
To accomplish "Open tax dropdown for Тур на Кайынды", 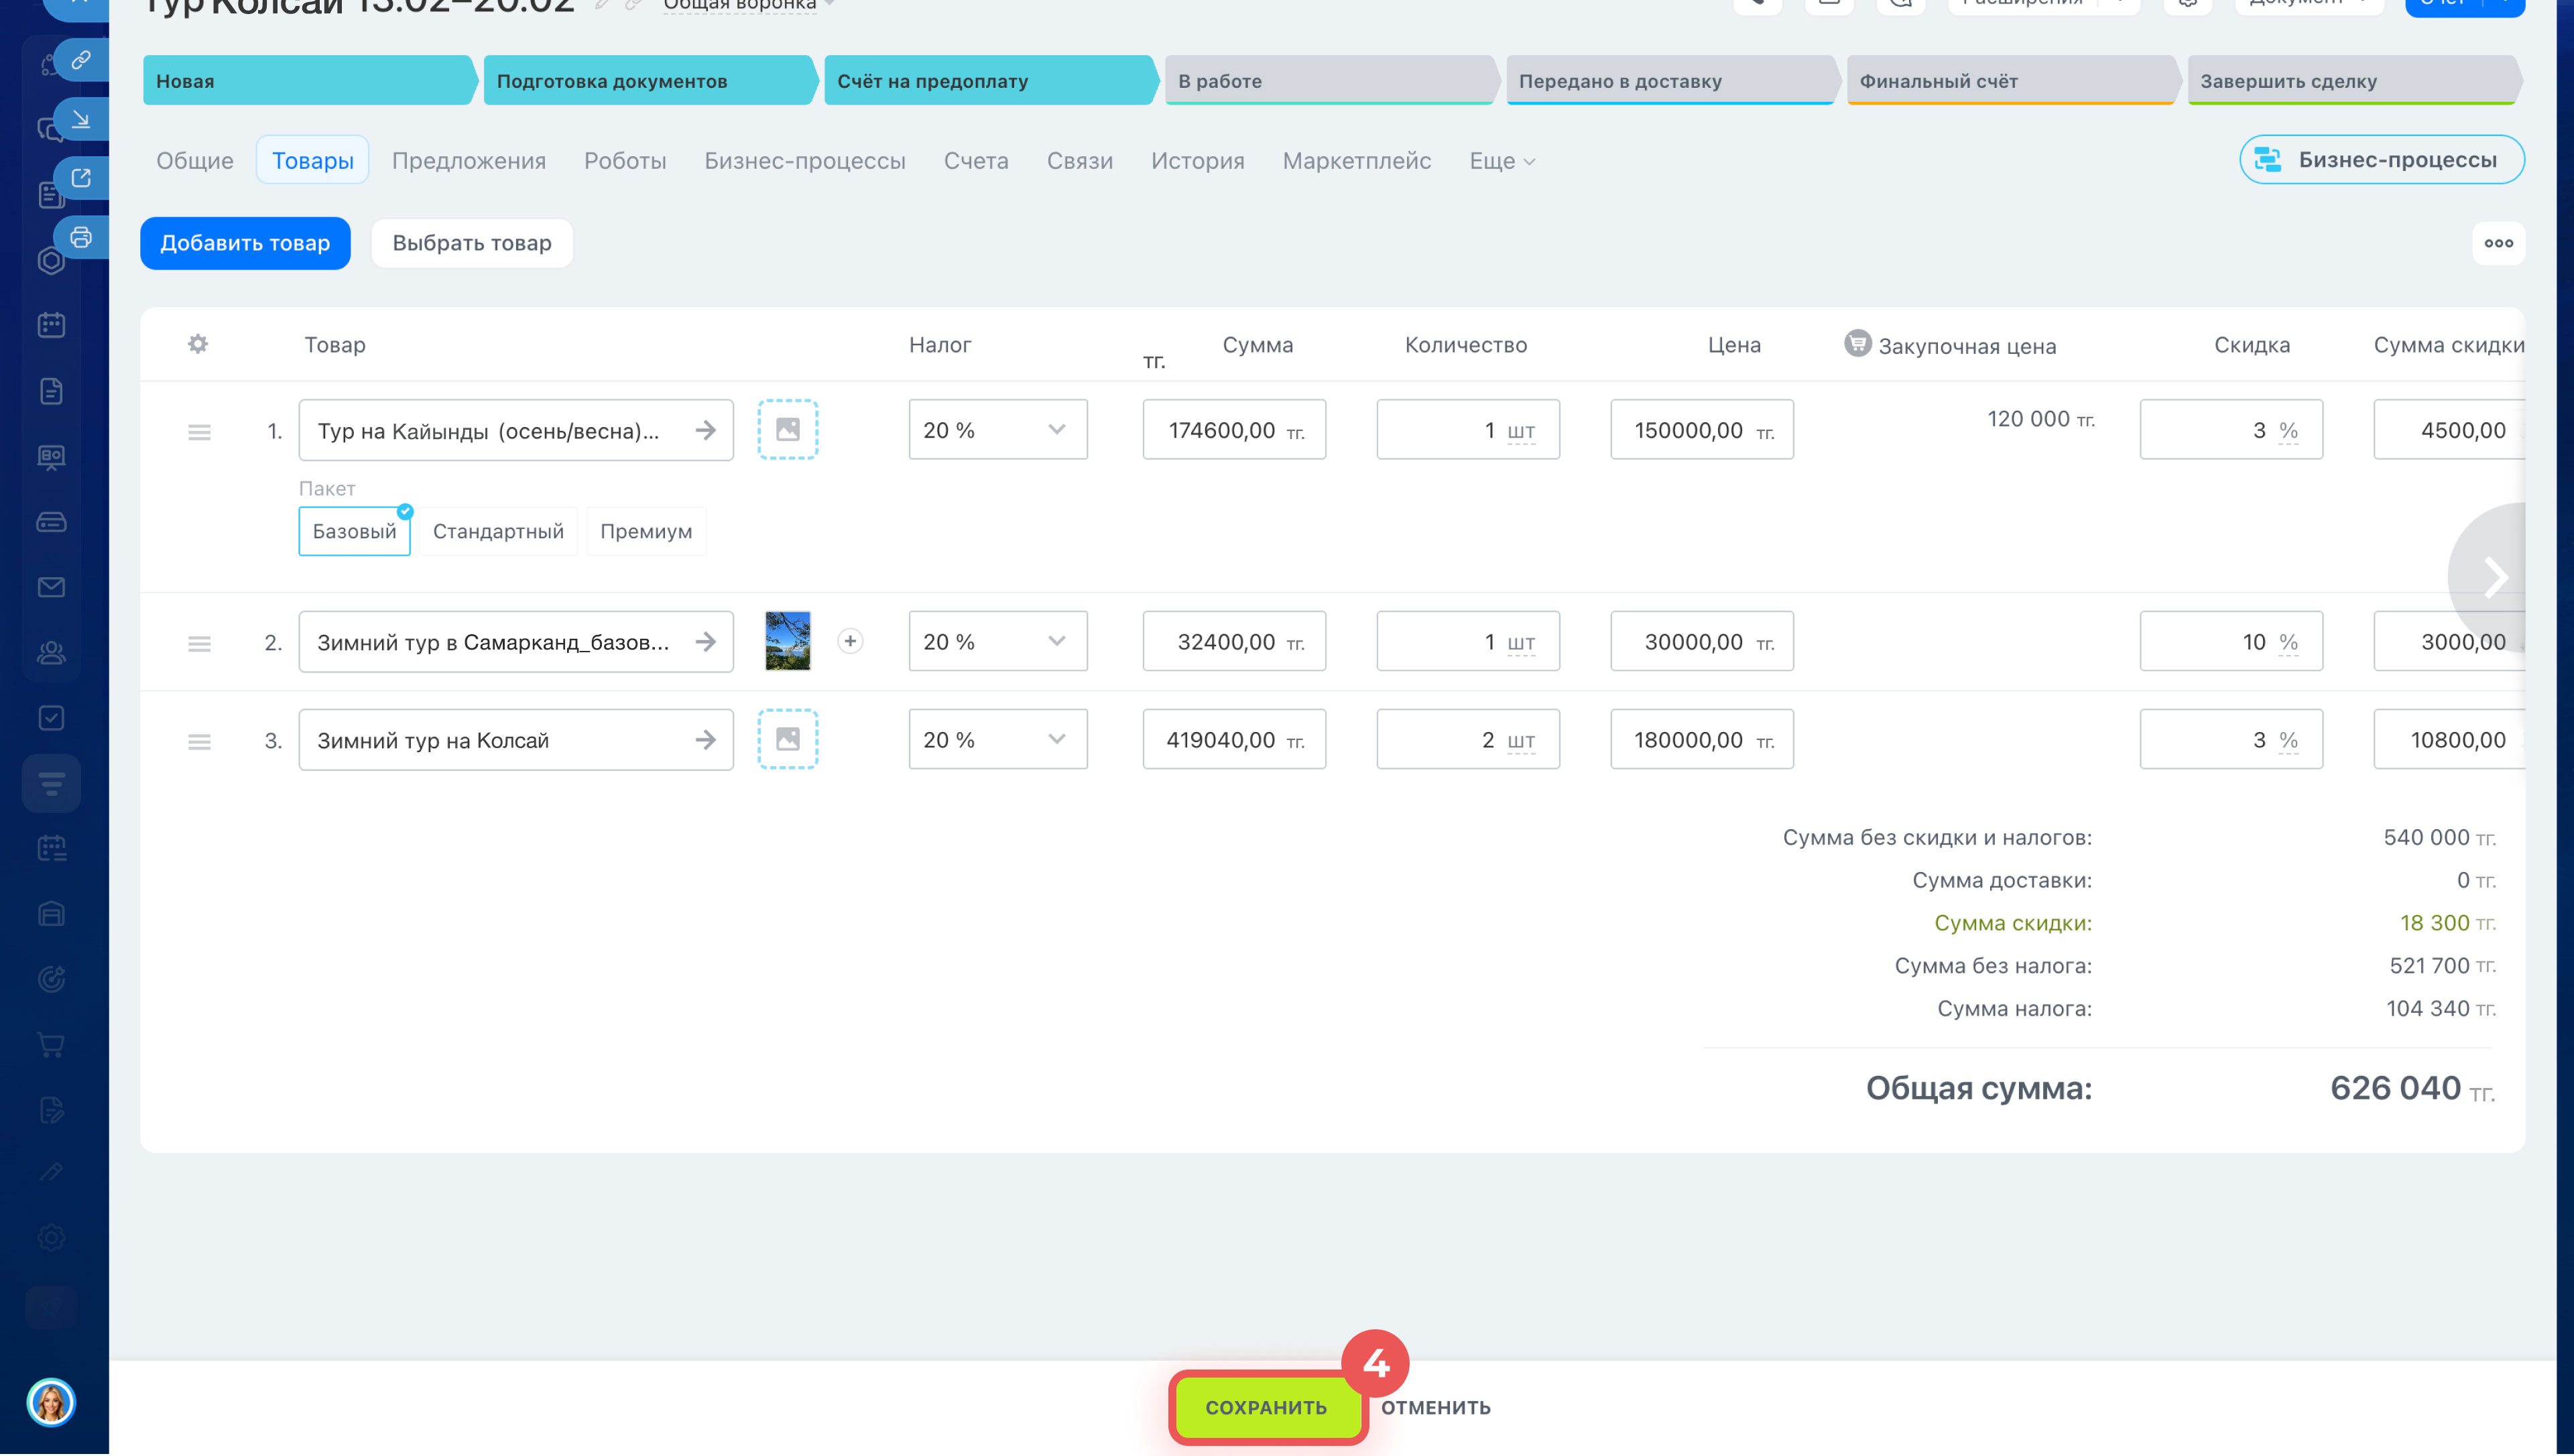I will [997, 430].
